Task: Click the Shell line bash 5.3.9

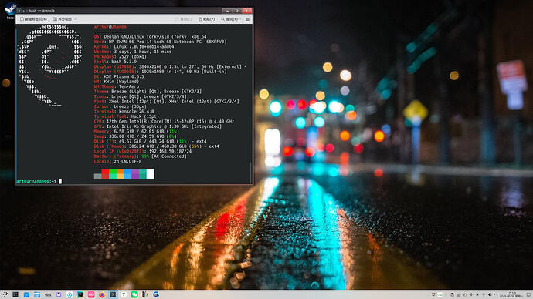Action: pos(115,62)
